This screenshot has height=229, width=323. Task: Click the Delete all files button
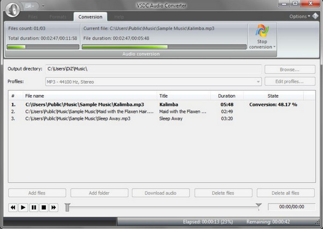285,193
